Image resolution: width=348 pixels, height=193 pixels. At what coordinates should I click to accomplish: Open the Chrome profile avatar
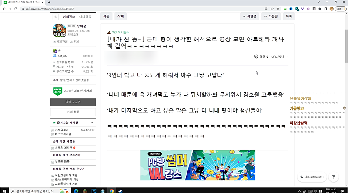tap(331, 9)
